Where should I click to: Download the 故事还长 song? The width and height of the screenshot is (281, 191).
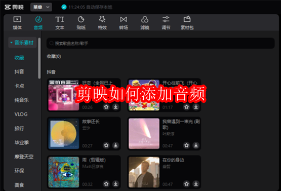(x=116, y=145)
